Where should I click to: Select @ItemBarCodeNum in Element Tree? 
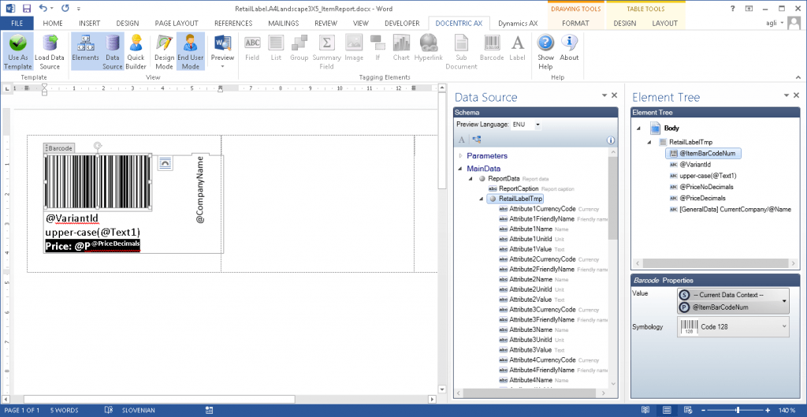pos(704,153)
